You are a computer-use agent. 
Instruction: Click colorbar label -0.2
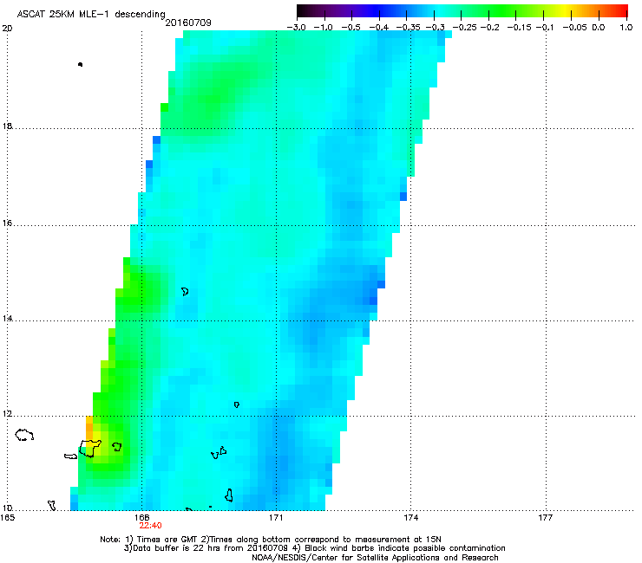coord(489,28)
